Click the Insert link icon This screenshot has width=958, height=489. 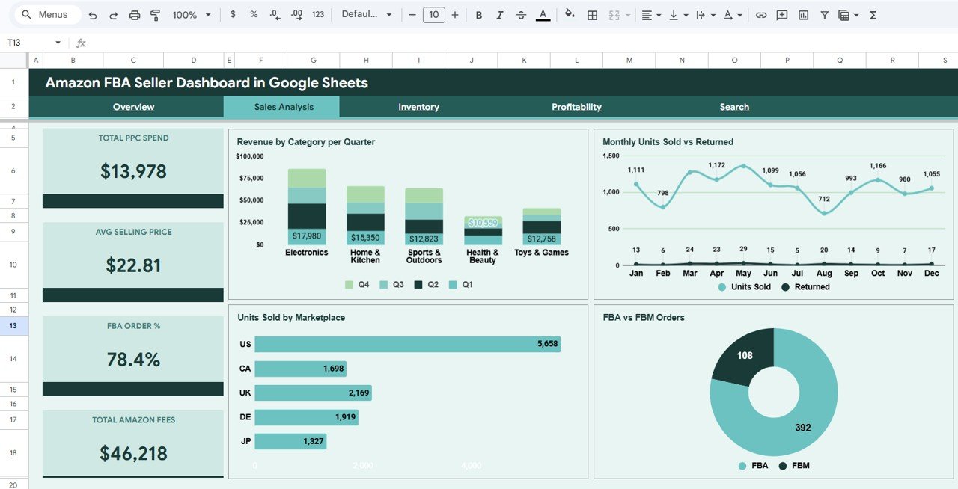tap(762, 14)
